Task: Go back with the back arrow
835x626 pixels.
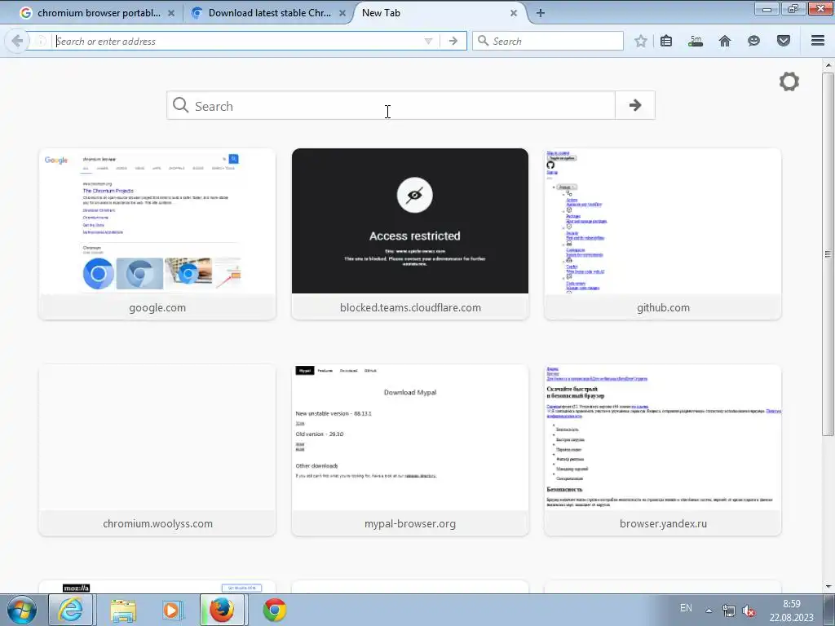Action: [x=16, y=41]
